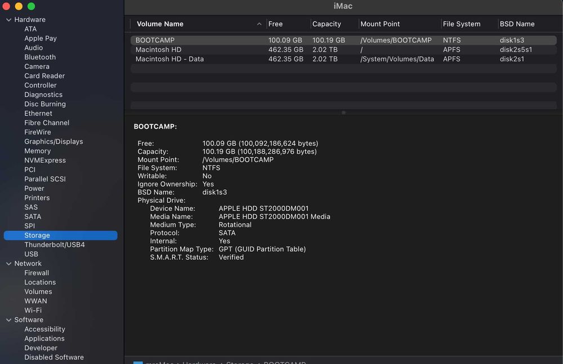Open NVMExpress entry
Viewport: 563px width, 364px height.
tap(45, 160)
